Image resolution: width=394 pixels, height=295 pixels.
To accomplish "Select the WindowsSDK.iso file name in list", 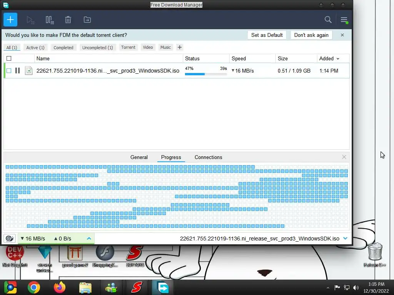I will 108,71.
